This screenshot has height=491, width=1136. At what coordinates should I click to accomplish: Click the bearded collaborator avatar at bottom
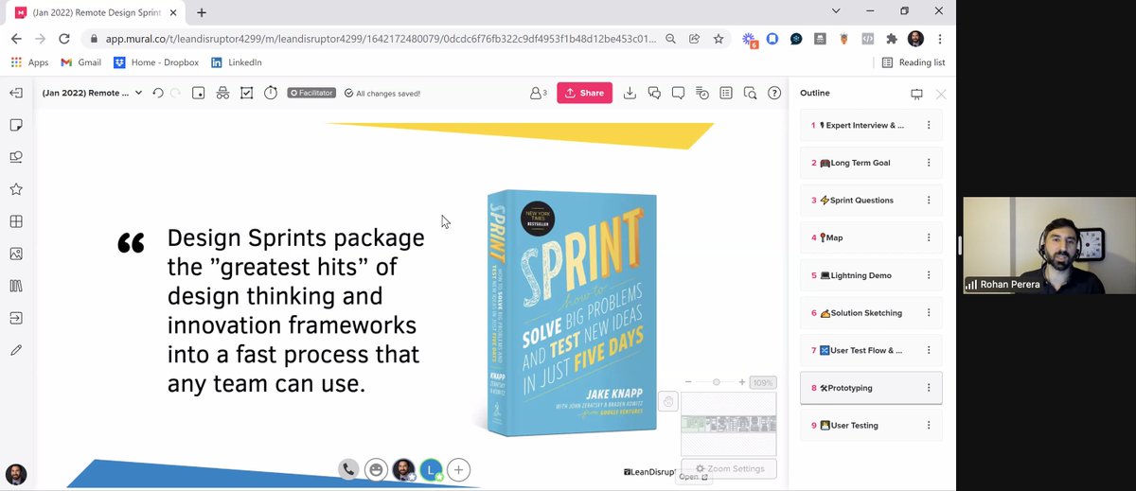403,469
